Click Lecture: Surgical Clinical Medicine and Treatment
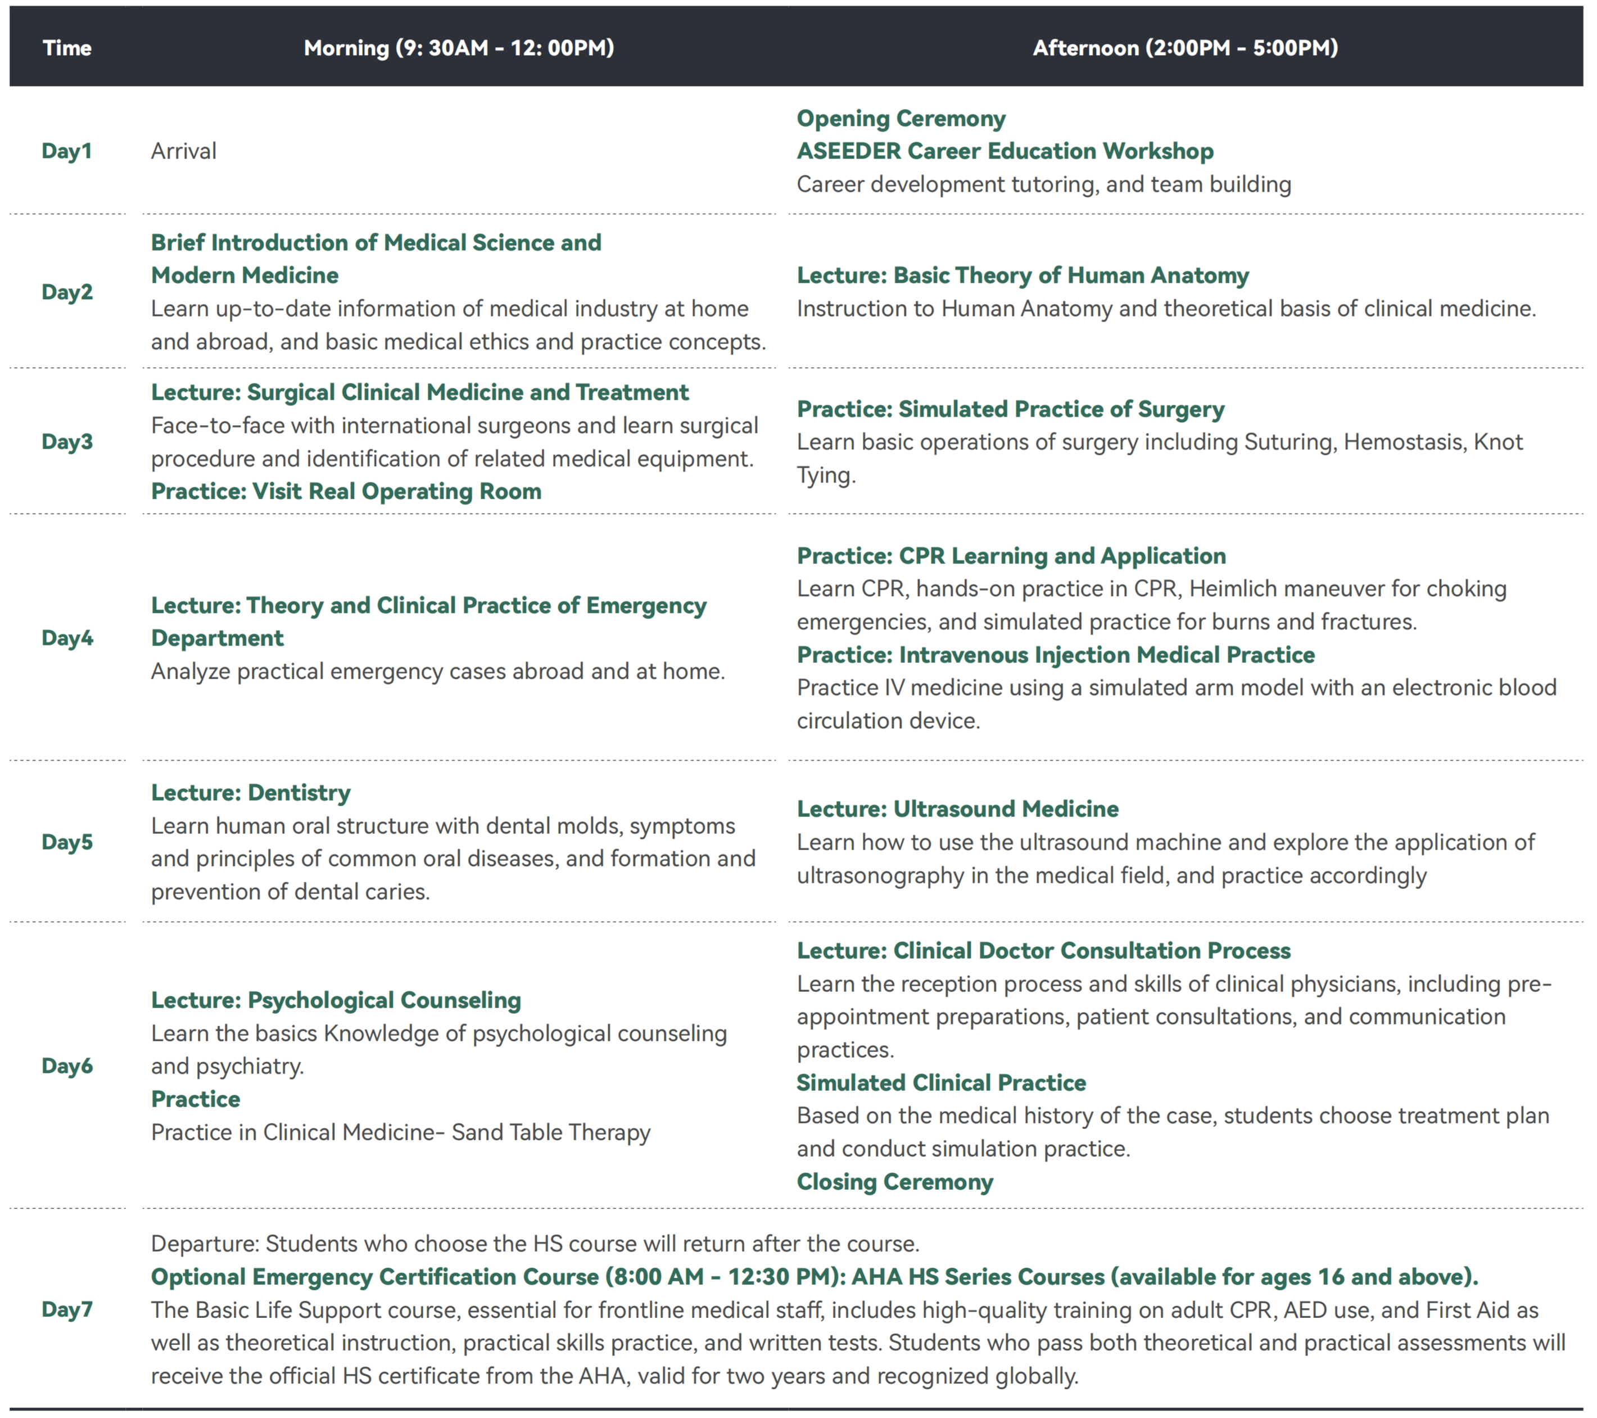The height and width of the screenshot is (1418, 1597). (419, 392)
